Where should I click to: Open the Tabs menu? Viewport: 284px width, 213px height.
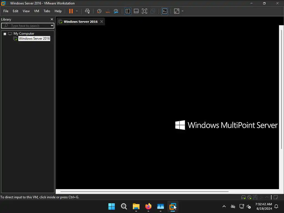tap(47, 11)
